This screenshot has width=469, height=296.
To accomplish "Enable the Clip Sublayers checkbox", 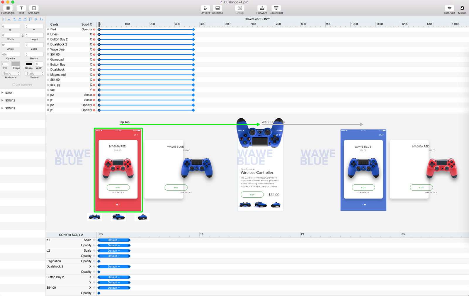I will pos(14,85).
